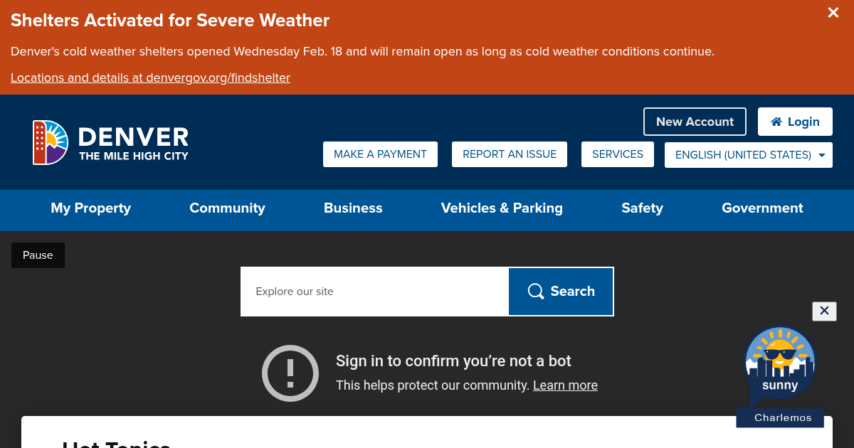
Task: Open Report an Issue
Action: coord(510,154)
